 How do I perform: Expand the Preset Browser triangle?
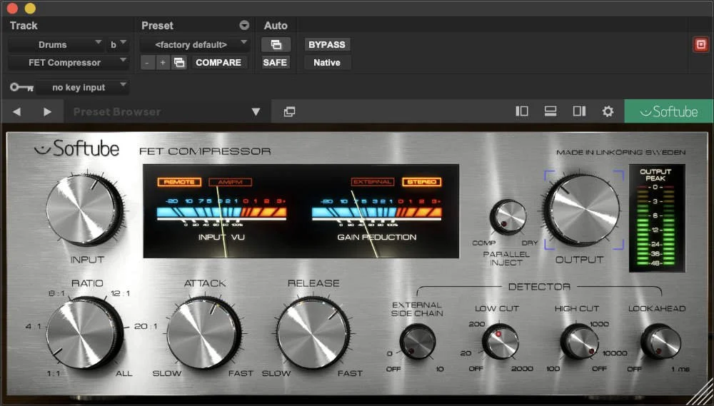tap(256, 112)
